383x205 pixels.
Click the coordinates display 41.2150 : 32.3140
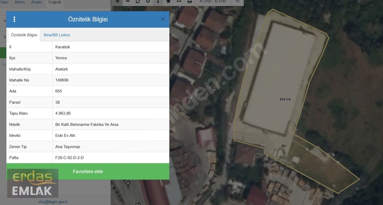click(213, 1)
